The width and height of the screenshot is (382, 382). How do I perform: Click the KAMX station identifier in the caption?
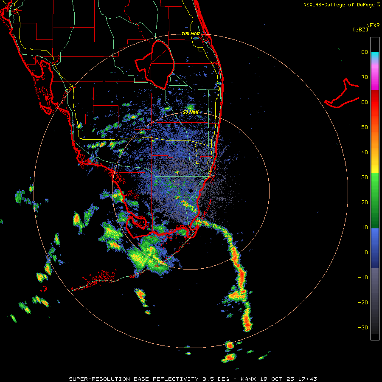pyautogui.click(x=248, y=379)
